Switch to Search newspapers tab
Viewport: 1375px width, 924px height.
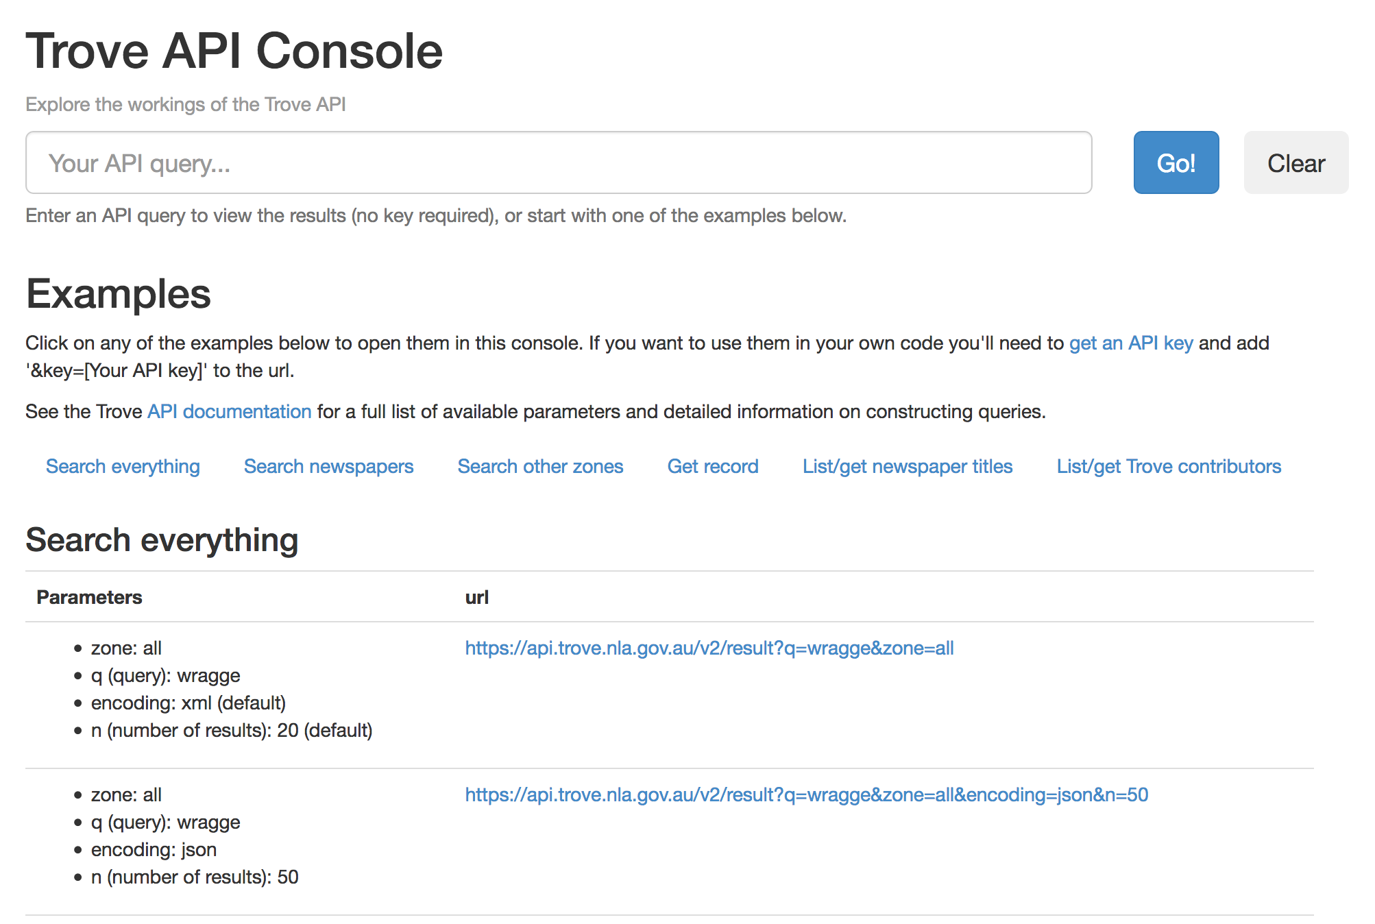328,466
